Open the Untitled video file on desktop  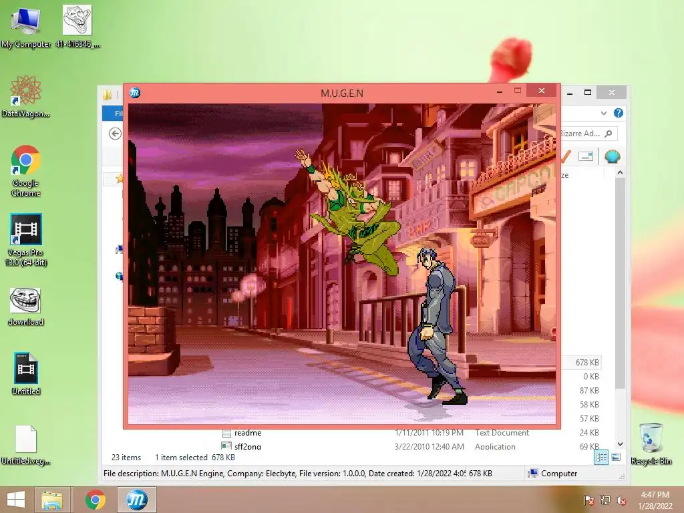tap(26, 373)
